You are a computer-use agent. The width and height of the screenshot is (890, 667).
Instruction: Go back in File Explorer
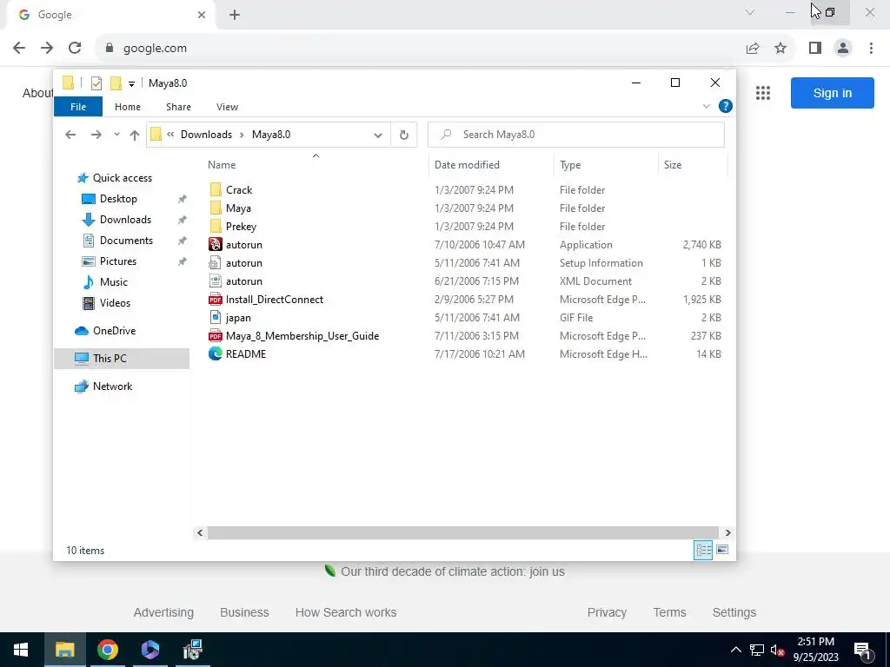tap(70, 135)
